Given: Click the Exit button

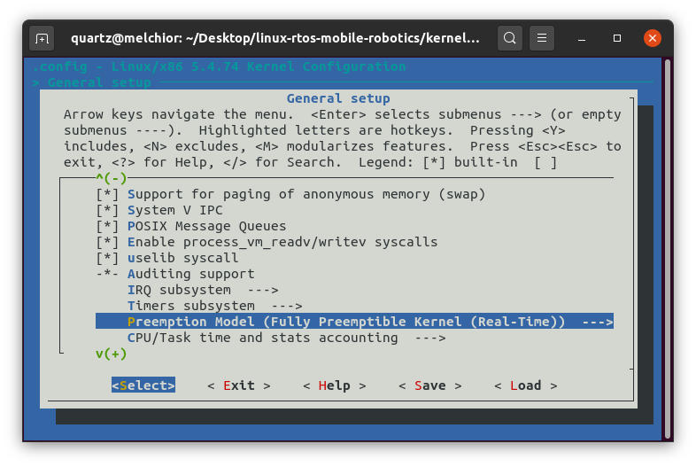Looking at the screenshot, I should pyautogui.click(x=239, y=385).
